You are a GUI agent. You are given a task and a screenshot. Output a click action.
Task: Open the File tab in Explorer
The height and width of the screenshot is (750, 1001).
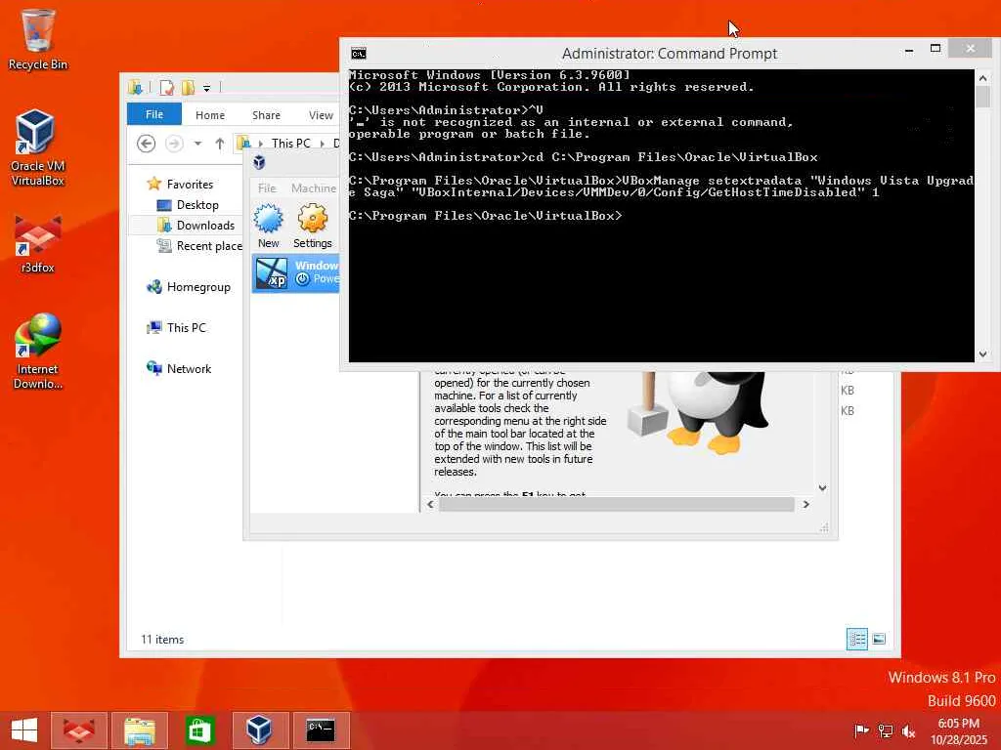(153, 114)
